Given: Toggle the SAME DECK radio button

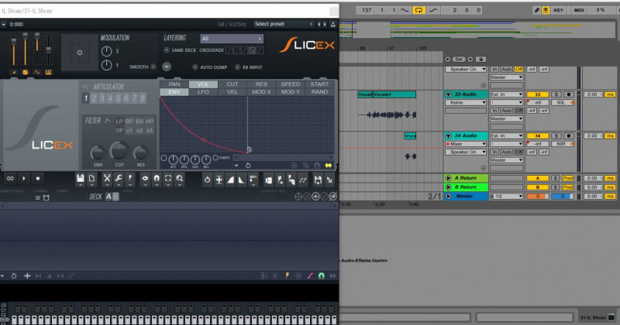Looking at the screenshot, I should [x=166, y=50].
